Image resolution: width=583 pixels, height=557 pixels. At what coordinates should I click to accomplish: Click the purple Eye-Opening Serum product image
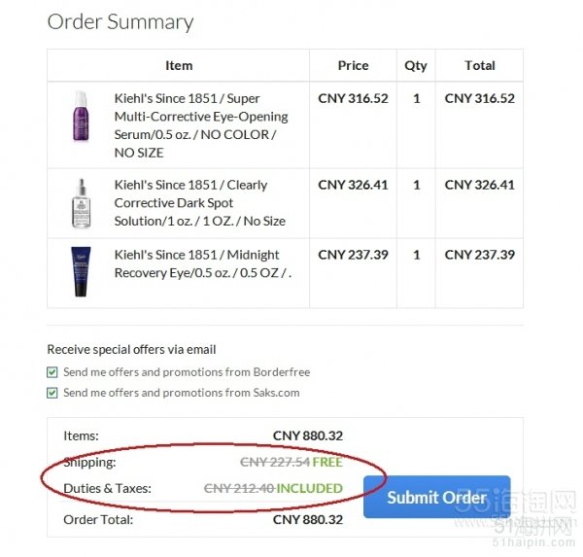pyautogui.click(x=81, y=117)
